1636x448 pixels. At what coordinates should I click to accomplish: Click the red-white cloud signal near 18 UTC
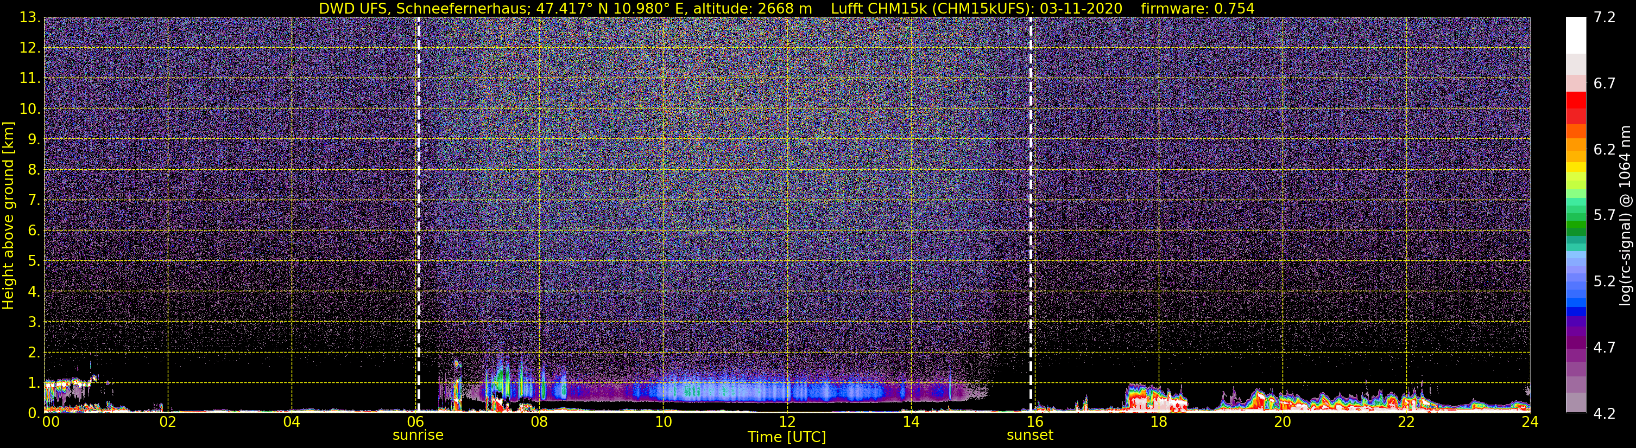click(x=1157, y=398)
